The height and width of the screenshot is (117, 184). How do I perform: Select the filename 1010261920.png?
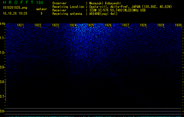pyautogui.click(x=15, y=8)
